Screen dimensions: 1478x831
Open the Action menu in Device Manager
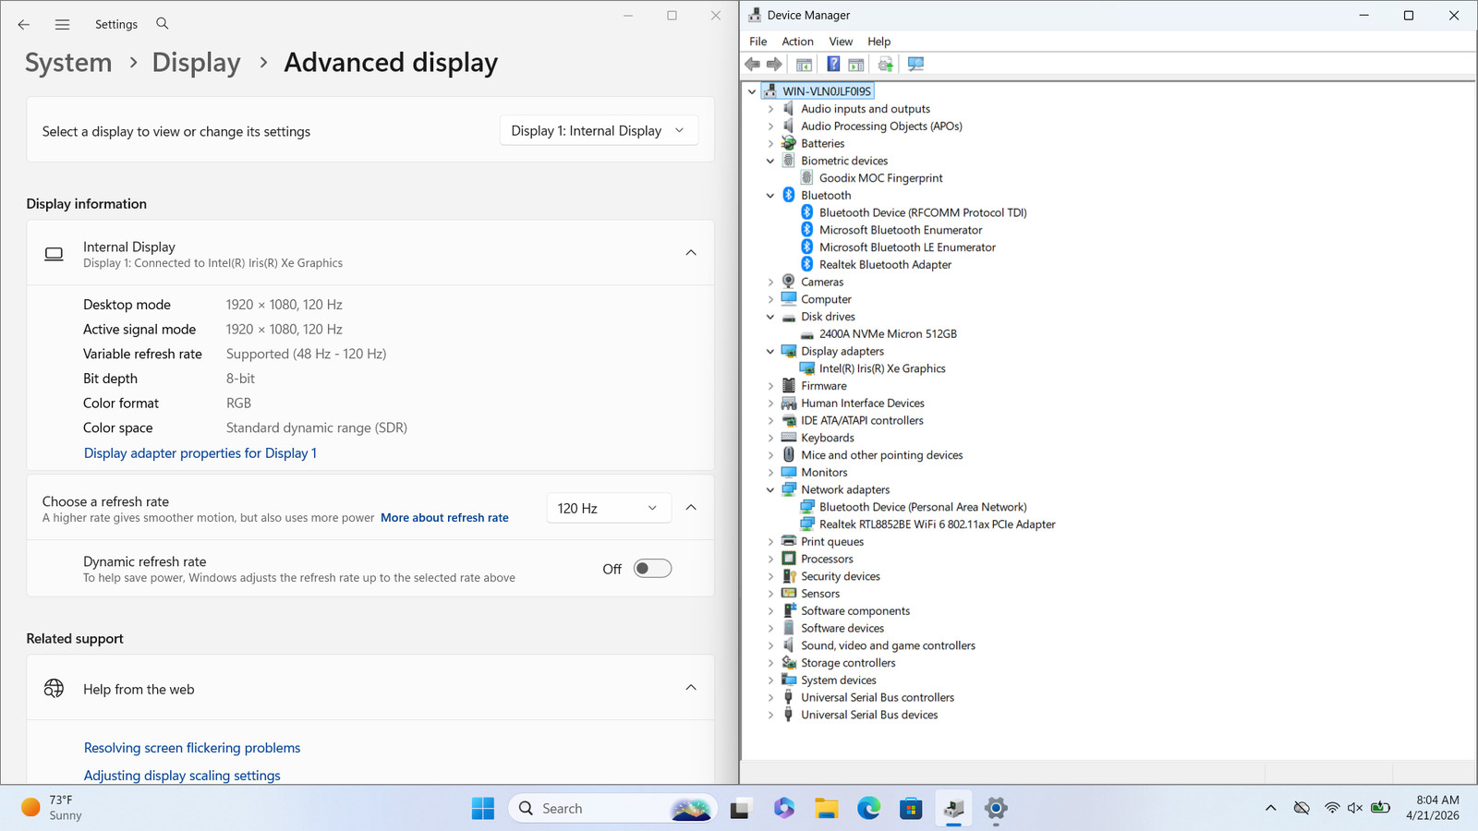[x=797, y=42]
